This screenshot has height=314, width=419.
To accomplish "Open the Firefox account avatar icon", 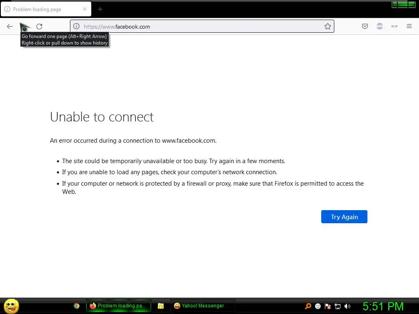I will pyautogui.click(x=379, y=26).
